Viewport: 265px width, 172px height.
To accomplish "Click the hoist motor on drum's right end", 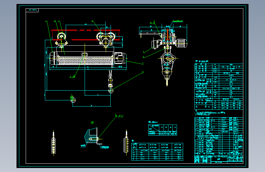I will (120, 58).
